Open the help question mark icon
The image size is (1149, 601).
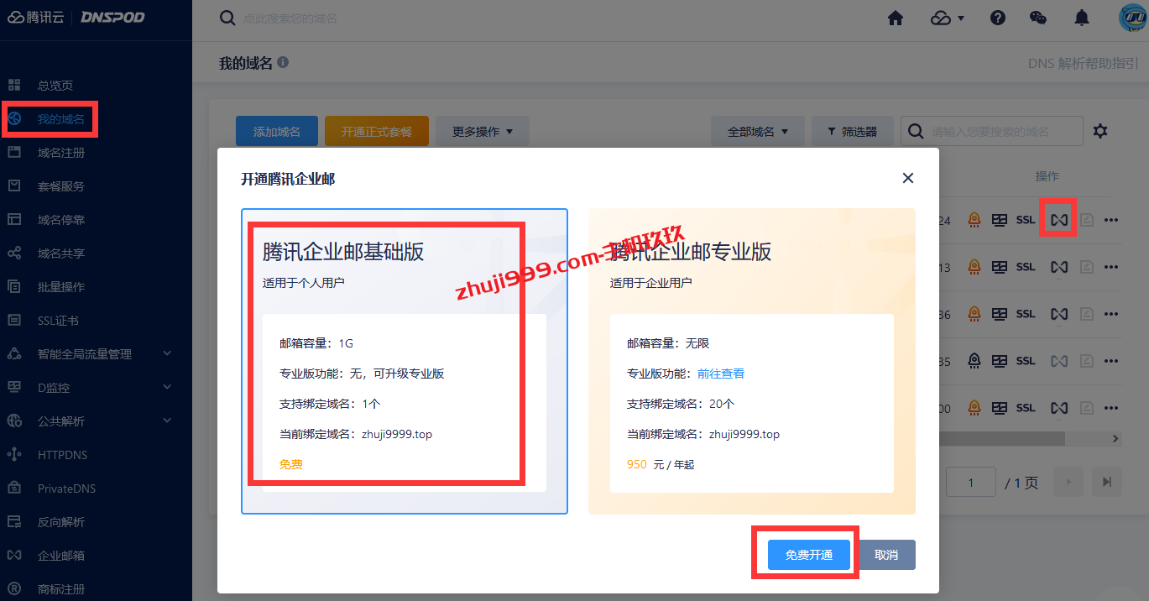coord(997,18)
